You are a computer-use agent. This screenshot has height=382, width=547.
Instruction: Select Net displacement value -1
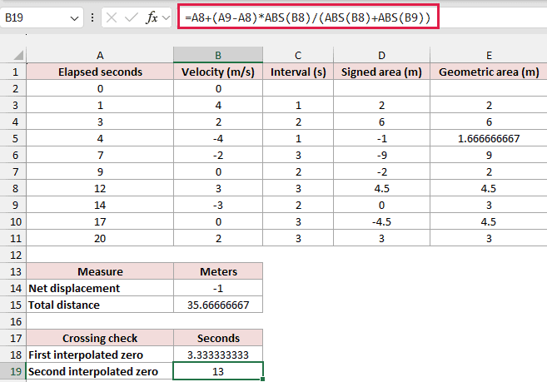218,288
